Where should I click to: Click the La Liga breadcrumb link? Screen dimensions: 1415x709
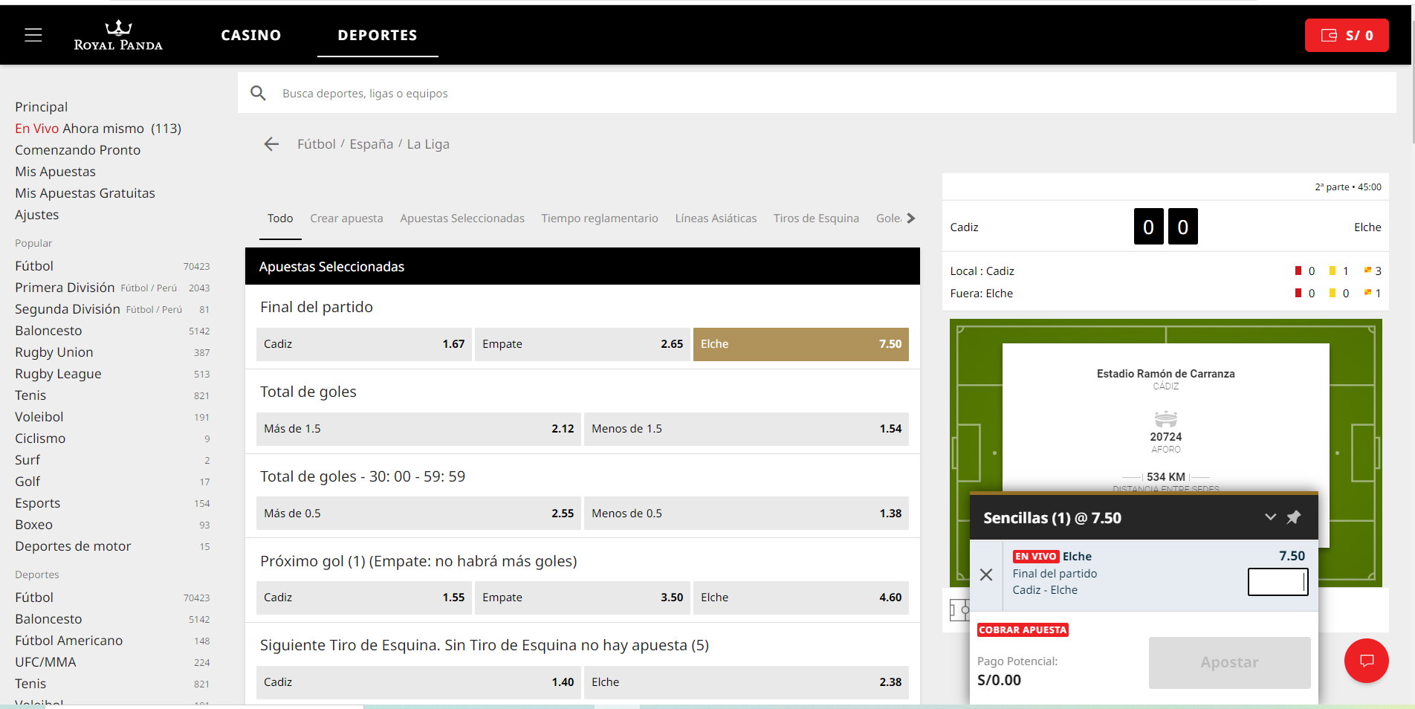[428, 144]
